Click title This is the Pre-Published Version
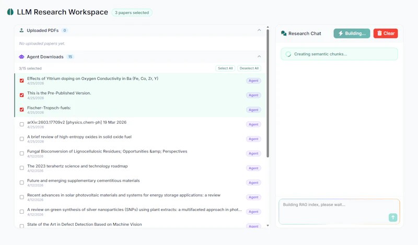Image resolution: width=418 pixels, height=245 pixels. click(59, 93)
